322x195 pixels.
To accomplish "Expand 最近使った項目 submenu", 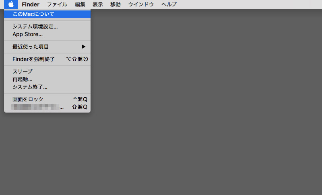I will pos(47,47).
